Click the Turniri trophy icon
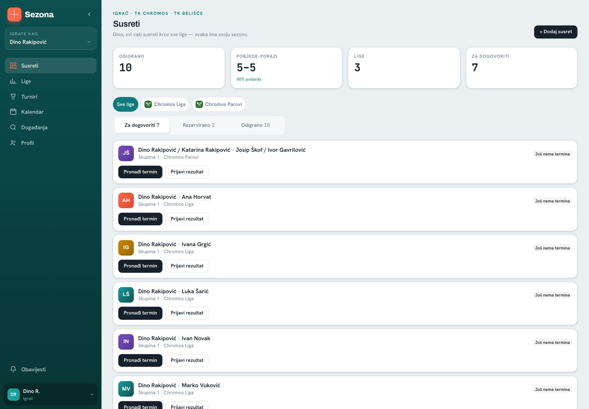 pos(13,97)
